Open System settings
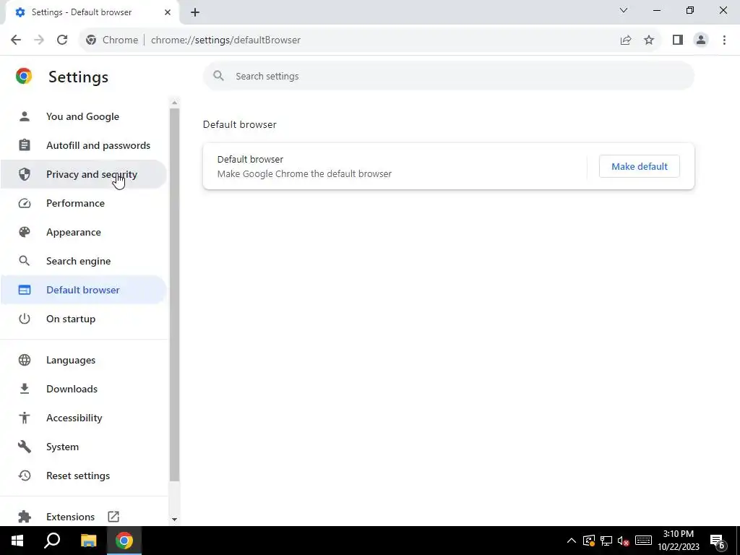The image size is (740, 555). pos(84,447)
